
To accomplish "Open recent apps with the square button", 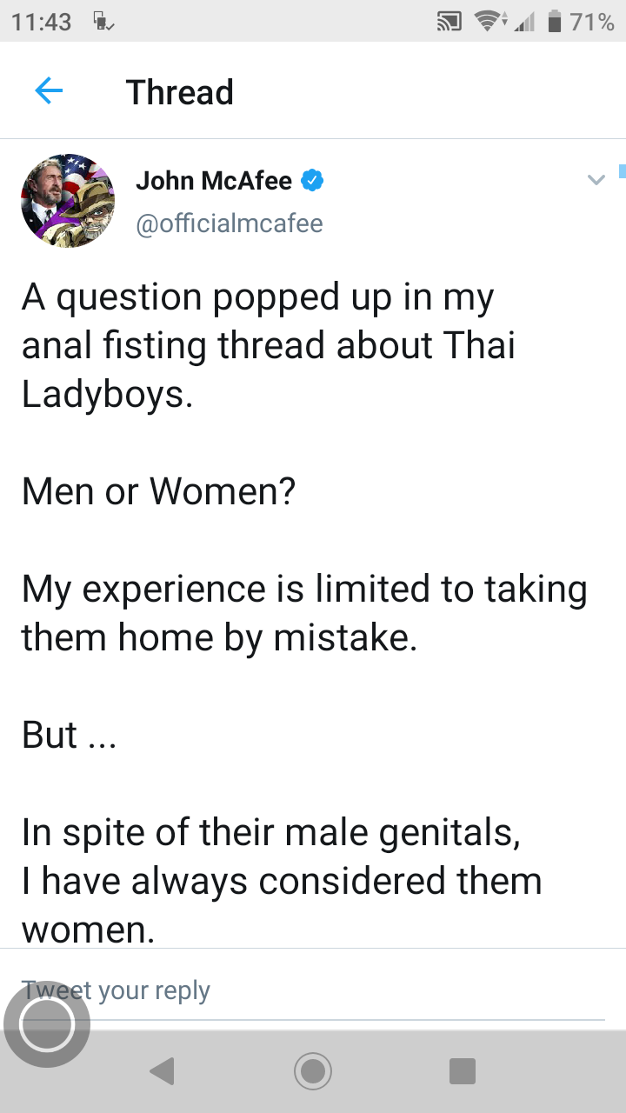I will 462,1070.
